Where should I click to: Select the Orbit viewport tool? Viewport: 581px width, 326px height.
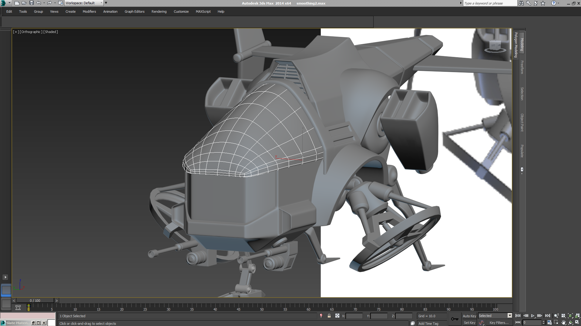[570, 322]
